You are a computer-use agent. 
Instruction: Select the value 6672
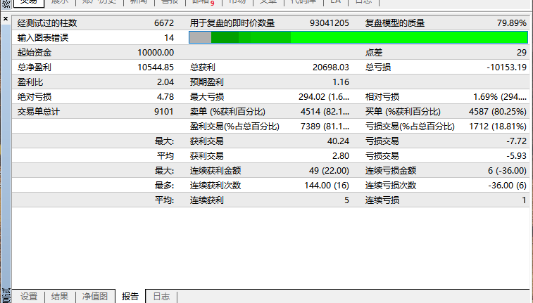pyautogui.click(x=164, y=23)
